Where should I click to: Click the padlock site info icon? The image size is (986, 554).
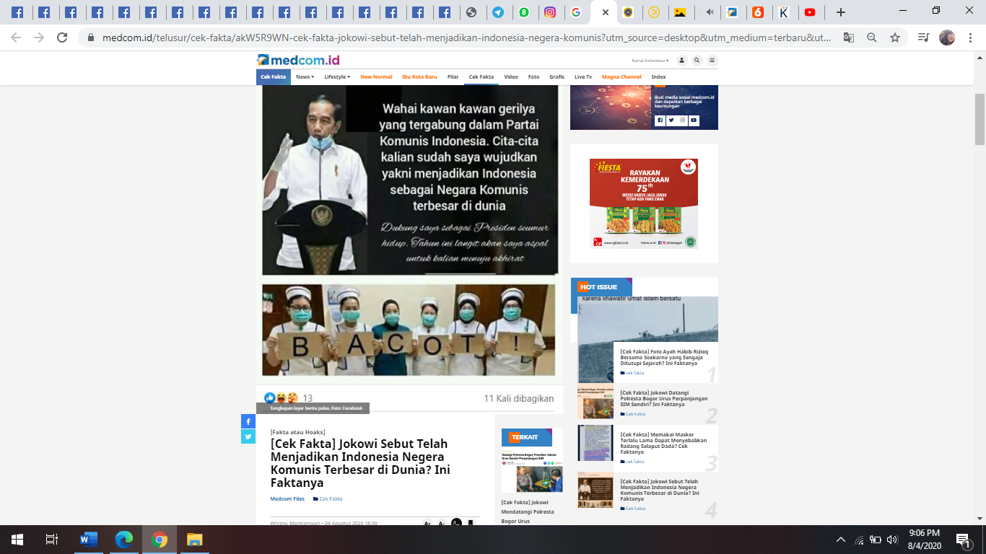coord(91,38)
